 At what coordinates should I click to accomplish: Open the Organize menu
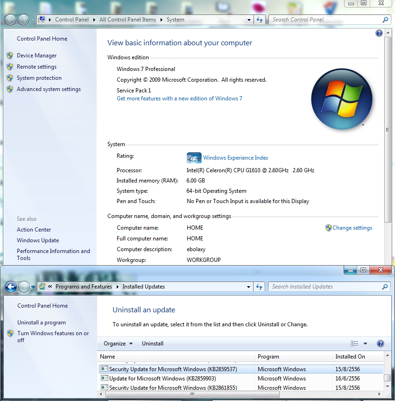[118, 344]
